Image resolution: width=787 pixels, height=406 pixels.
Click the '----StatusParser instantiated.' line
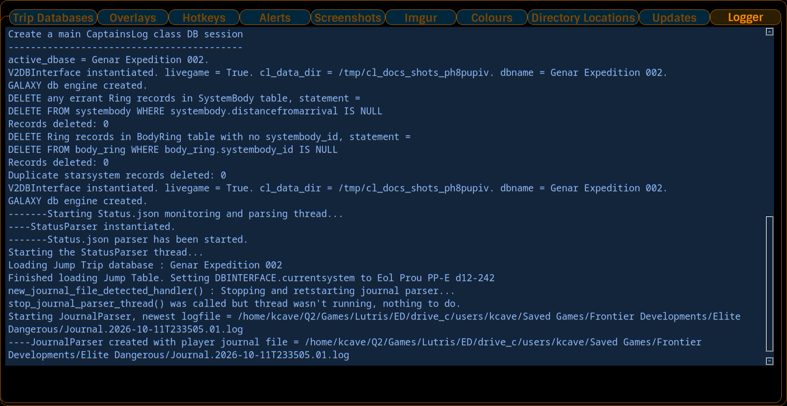[x=92, y=226]
